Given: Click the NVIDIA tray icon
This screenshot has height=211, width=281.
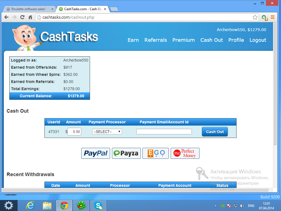Looking at the screenshot, I should tap(222, 206).
